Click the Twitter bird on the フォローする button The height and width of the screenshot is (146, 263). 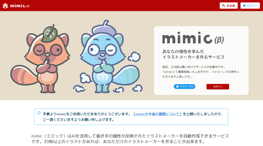(x=177, y=87)
